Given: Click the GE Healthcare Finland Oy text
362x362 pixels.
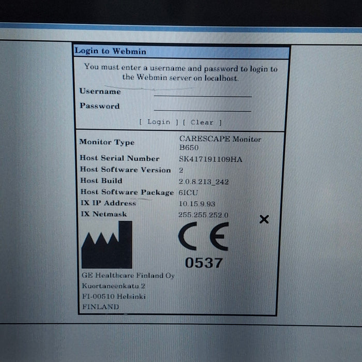Looking at the screenshot, I should [x=128, y=276].
